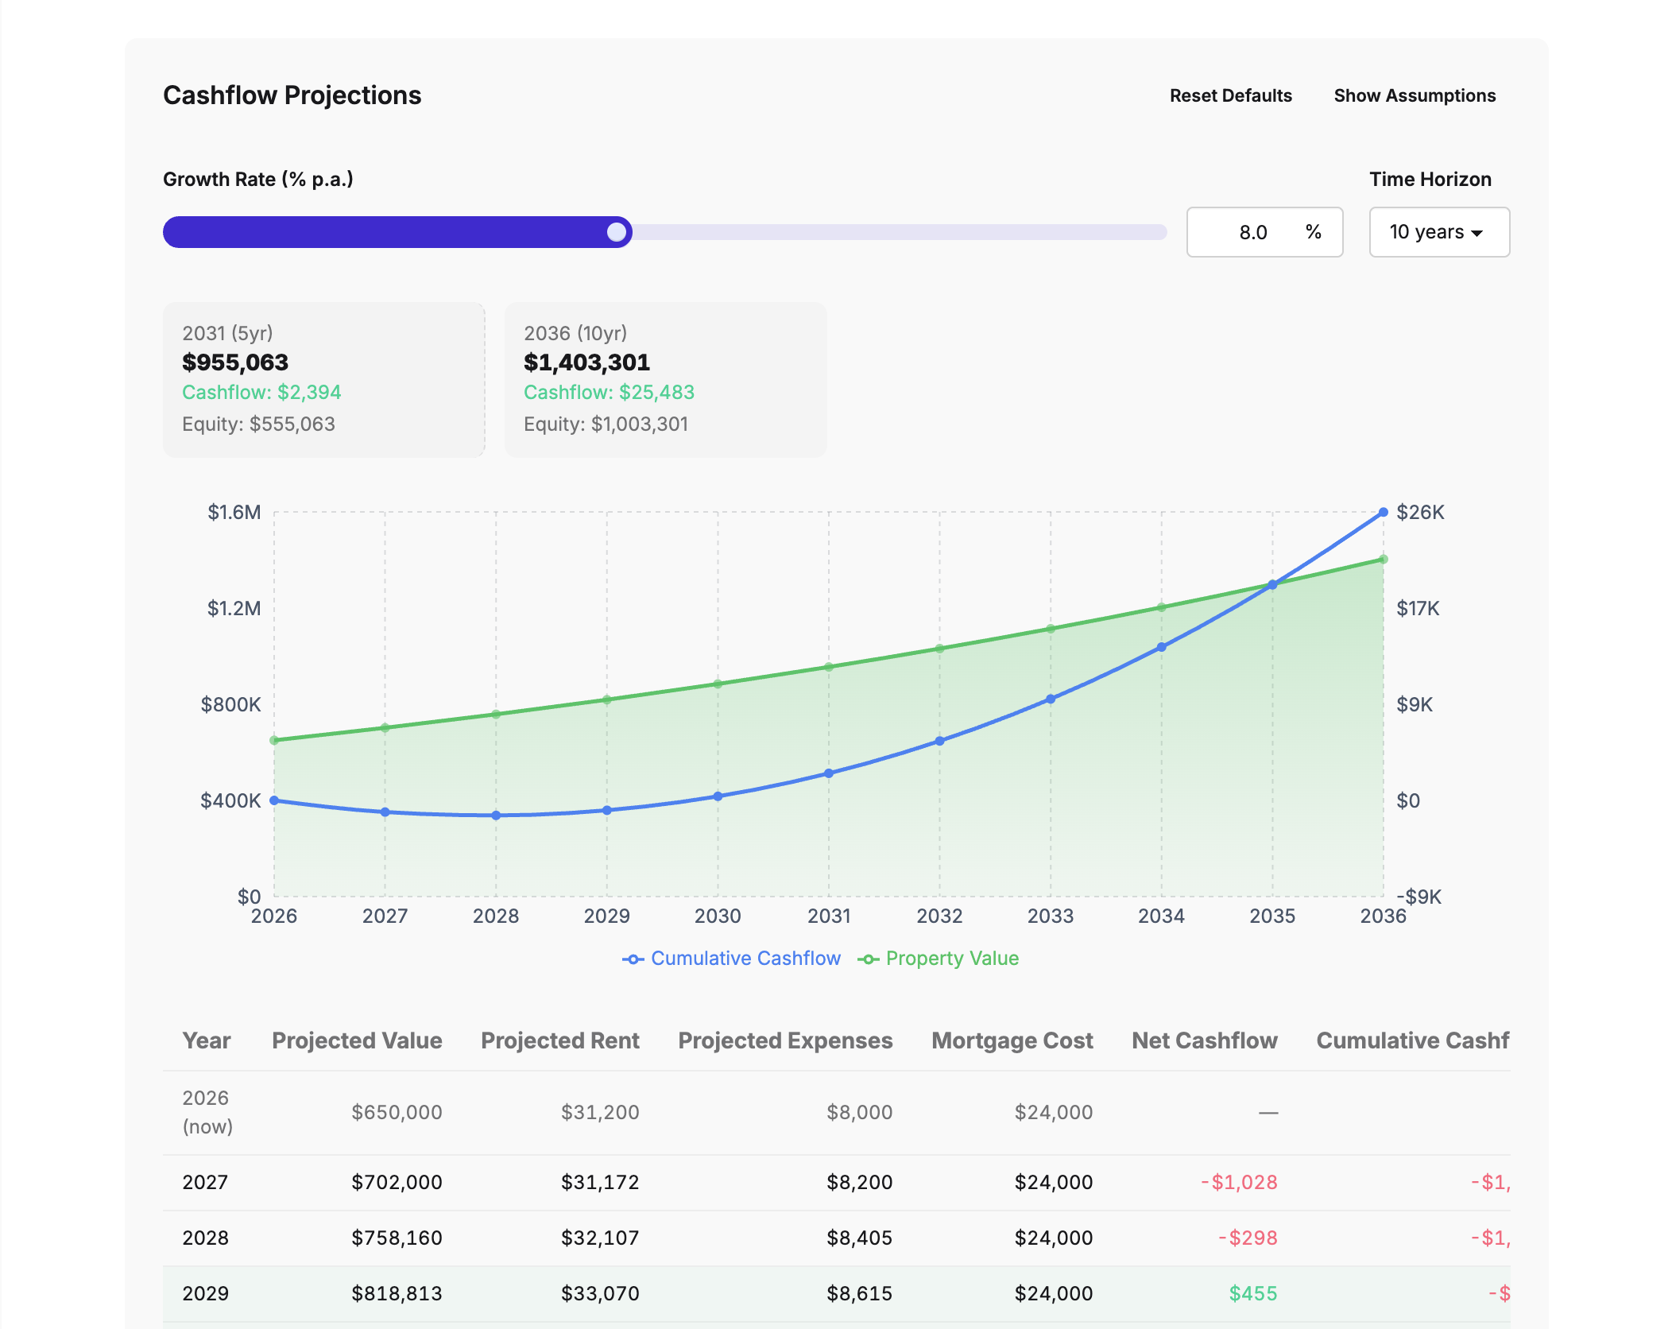Select the 2036 (10yr) summary card

click(x=665, y=379)
